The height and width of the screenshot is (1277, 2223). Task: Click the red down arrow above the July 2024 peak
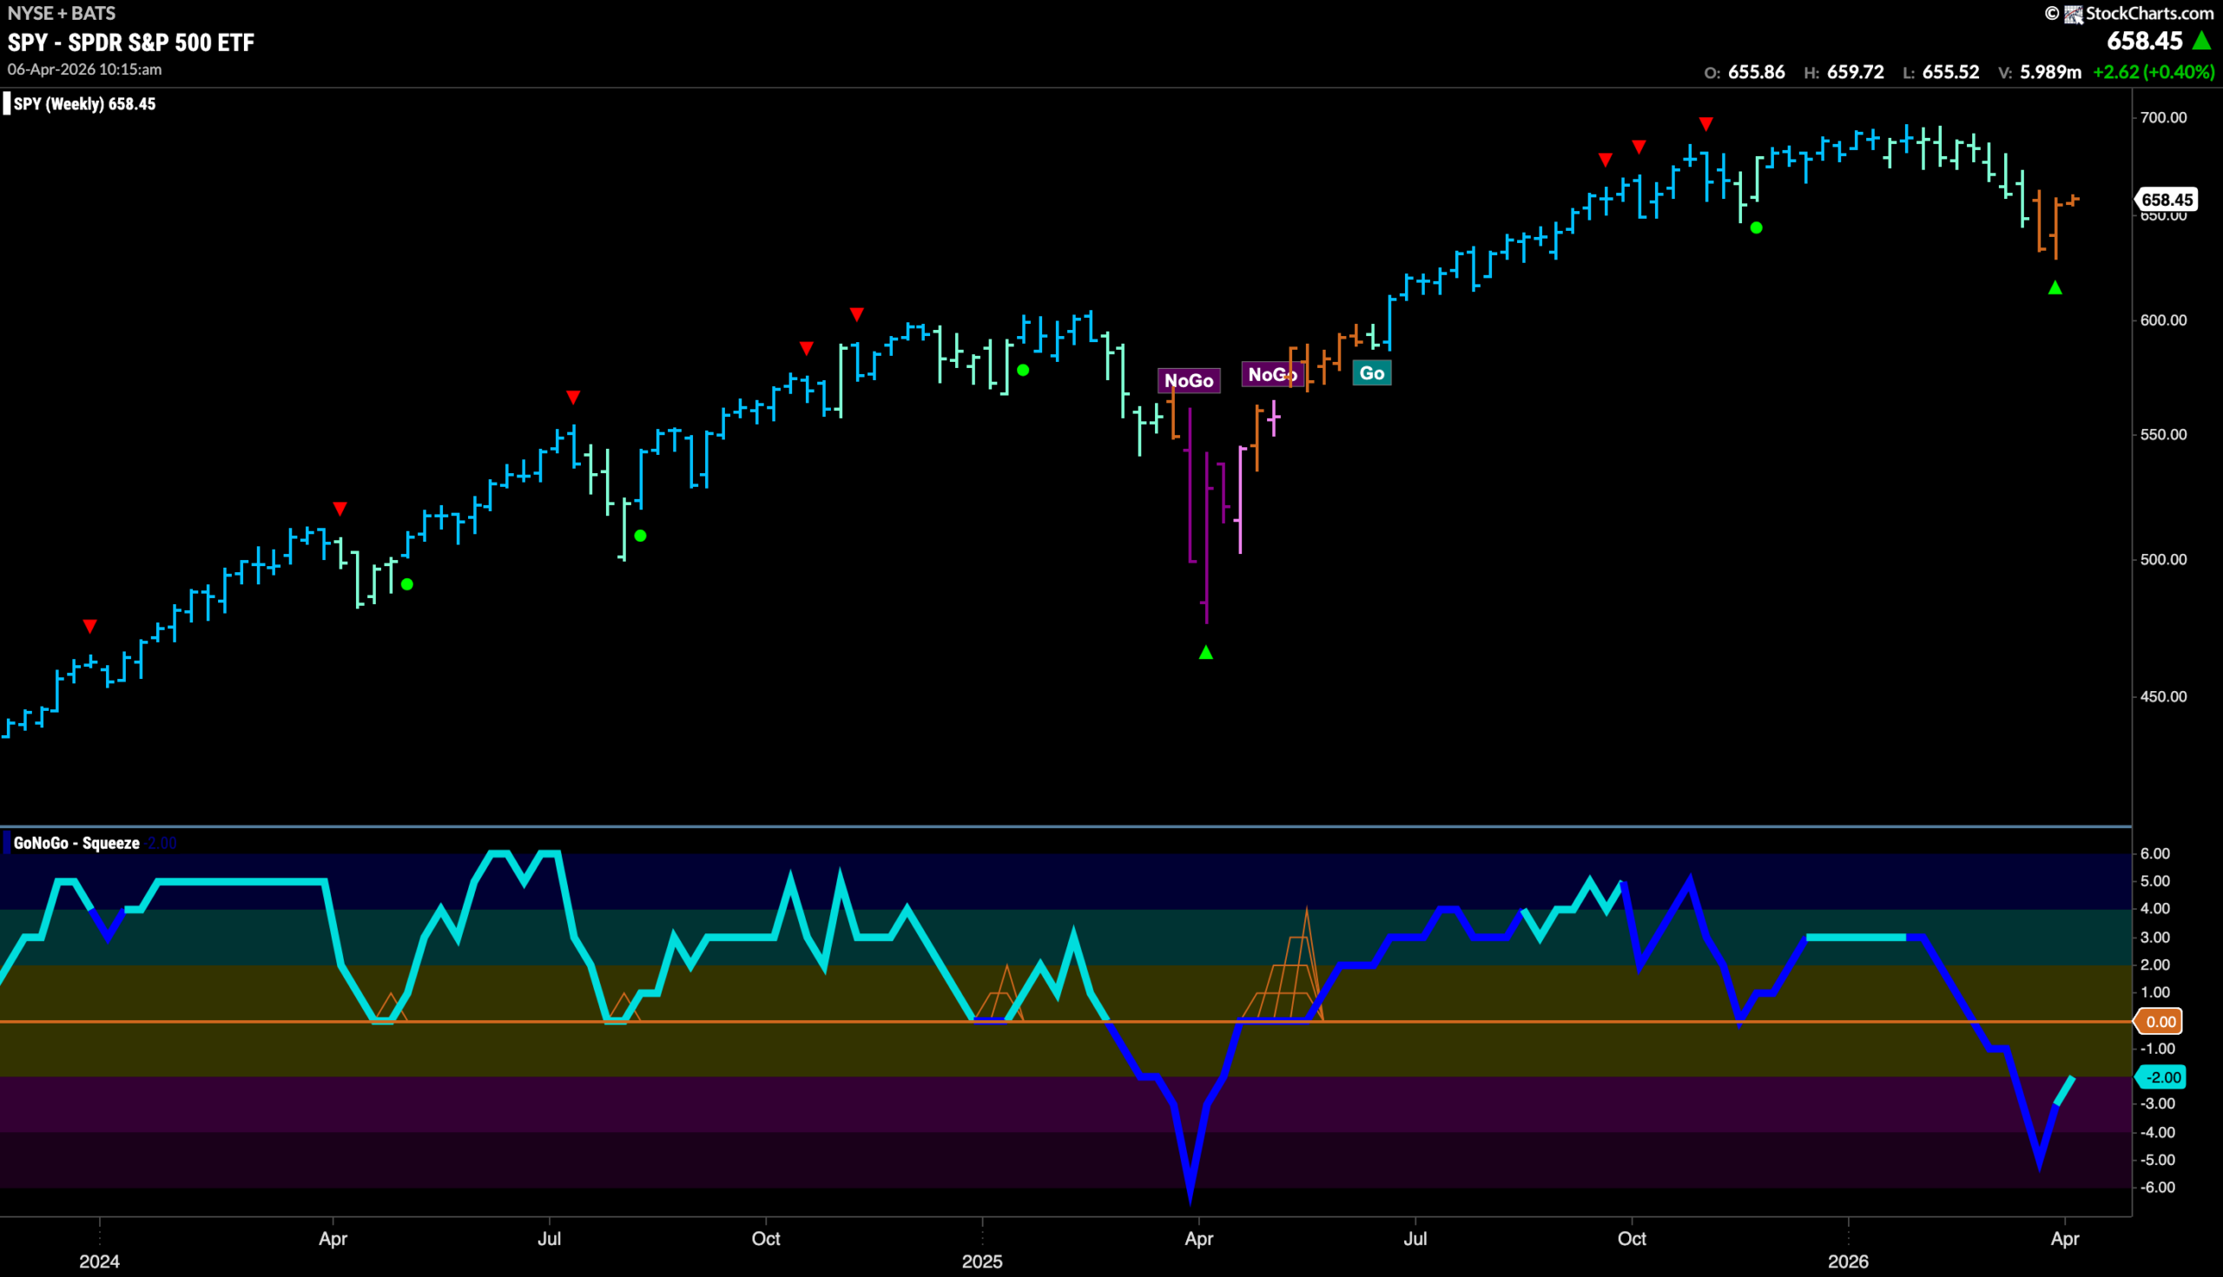[x=573, y=398]
